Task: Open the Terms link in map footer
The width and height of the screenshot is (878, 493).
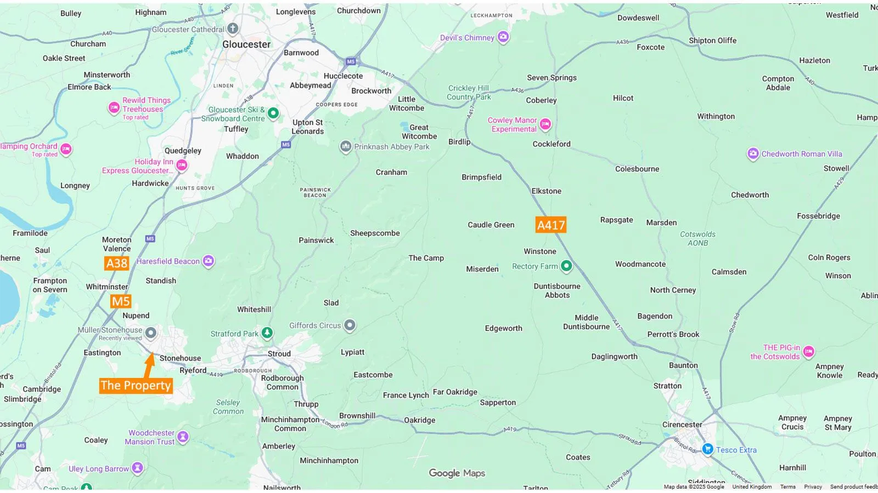Action: (788, 486)
